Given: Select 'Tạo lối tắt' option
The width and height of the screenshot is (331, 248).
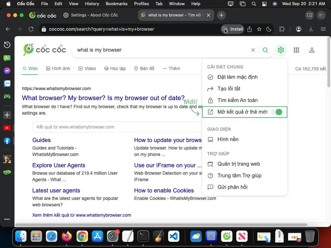Looking at the screenshot, I should pos(244,89).
